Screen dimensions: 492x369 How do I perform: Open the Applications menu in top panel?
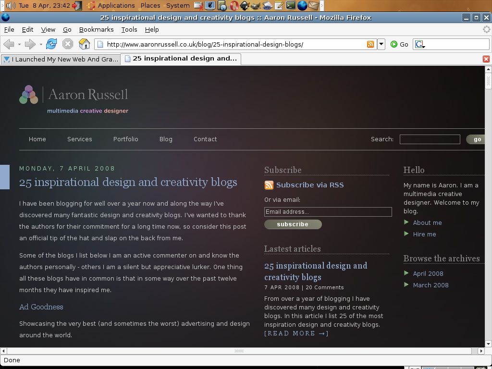click(x=116, y=5)
